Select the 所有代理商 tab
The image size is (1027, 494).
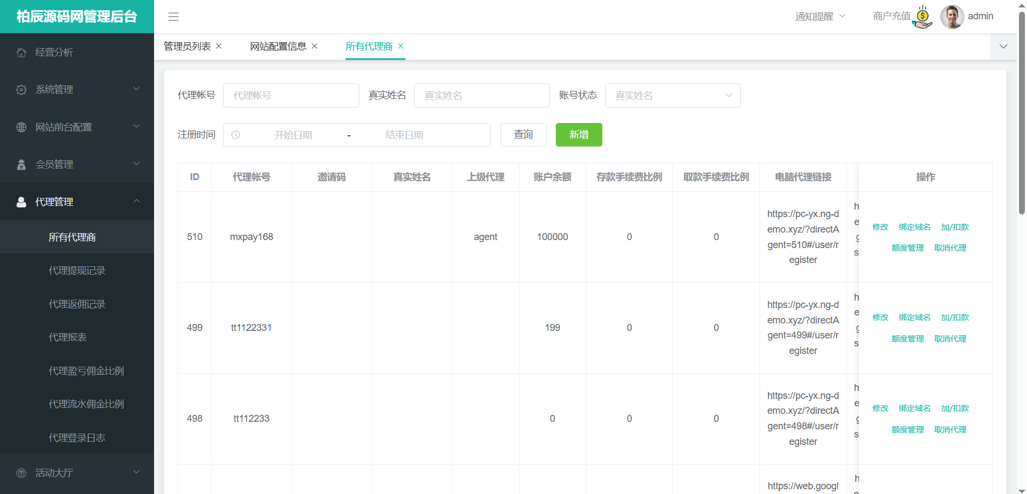click(x=369, y=47)
